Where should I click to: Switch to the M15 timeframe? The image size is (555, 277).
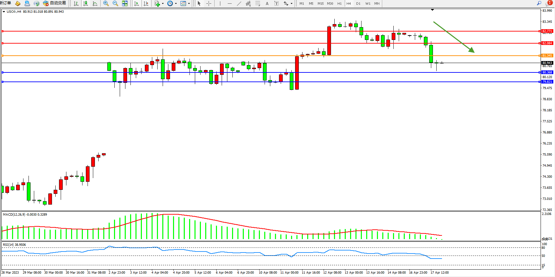tap(321, 3)
